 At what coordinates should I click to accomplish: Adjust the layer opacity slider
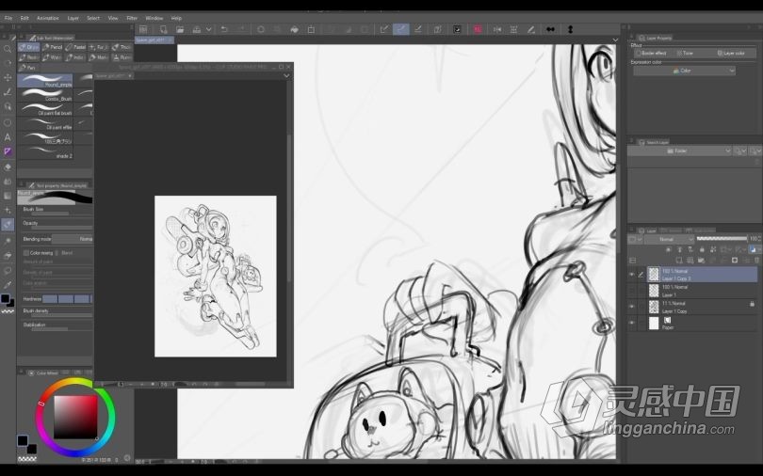click(x=722, y=239)
